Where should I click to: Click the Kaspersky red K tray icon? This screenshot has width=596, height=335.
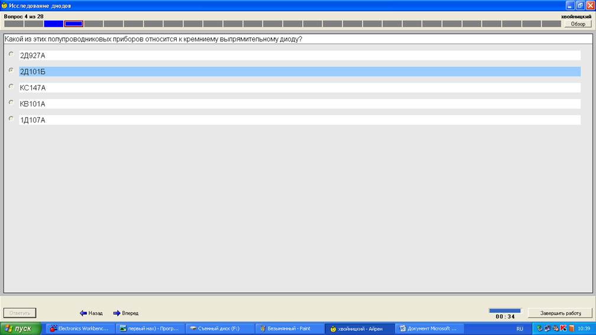pos(563,329)
